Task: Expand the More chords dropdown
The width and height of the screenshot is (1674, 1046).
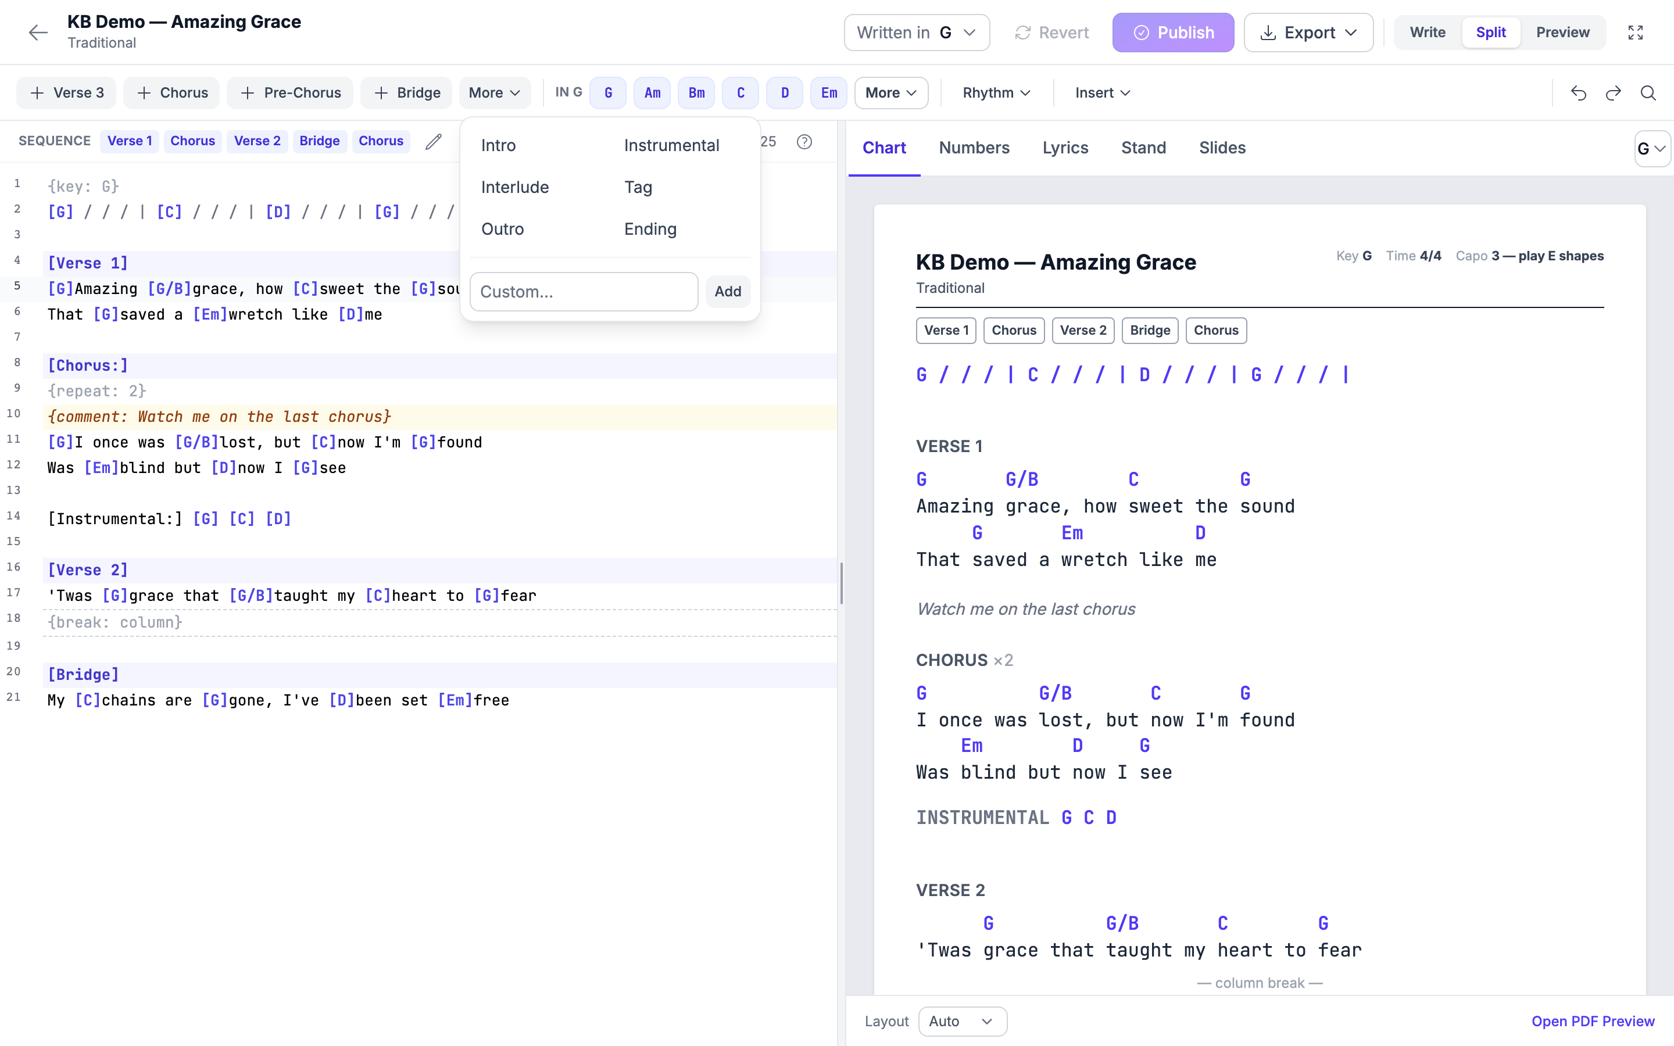Action: coord(891,93)
